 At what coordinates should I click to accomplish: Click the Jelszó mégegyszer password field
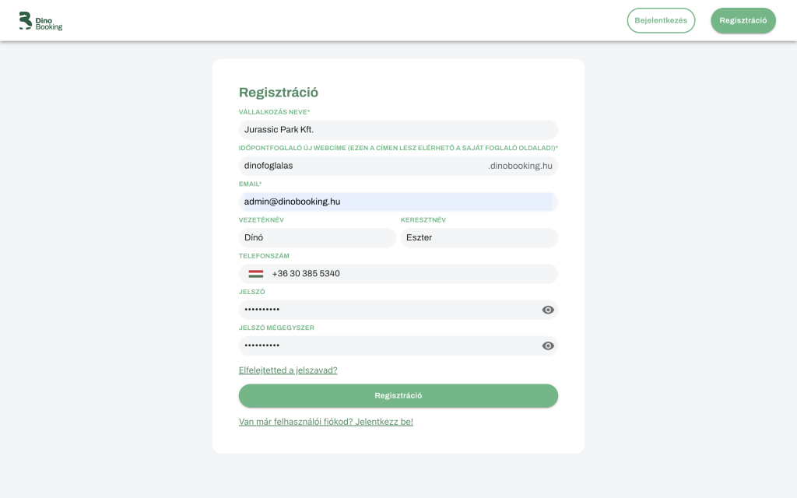point(385,345)
